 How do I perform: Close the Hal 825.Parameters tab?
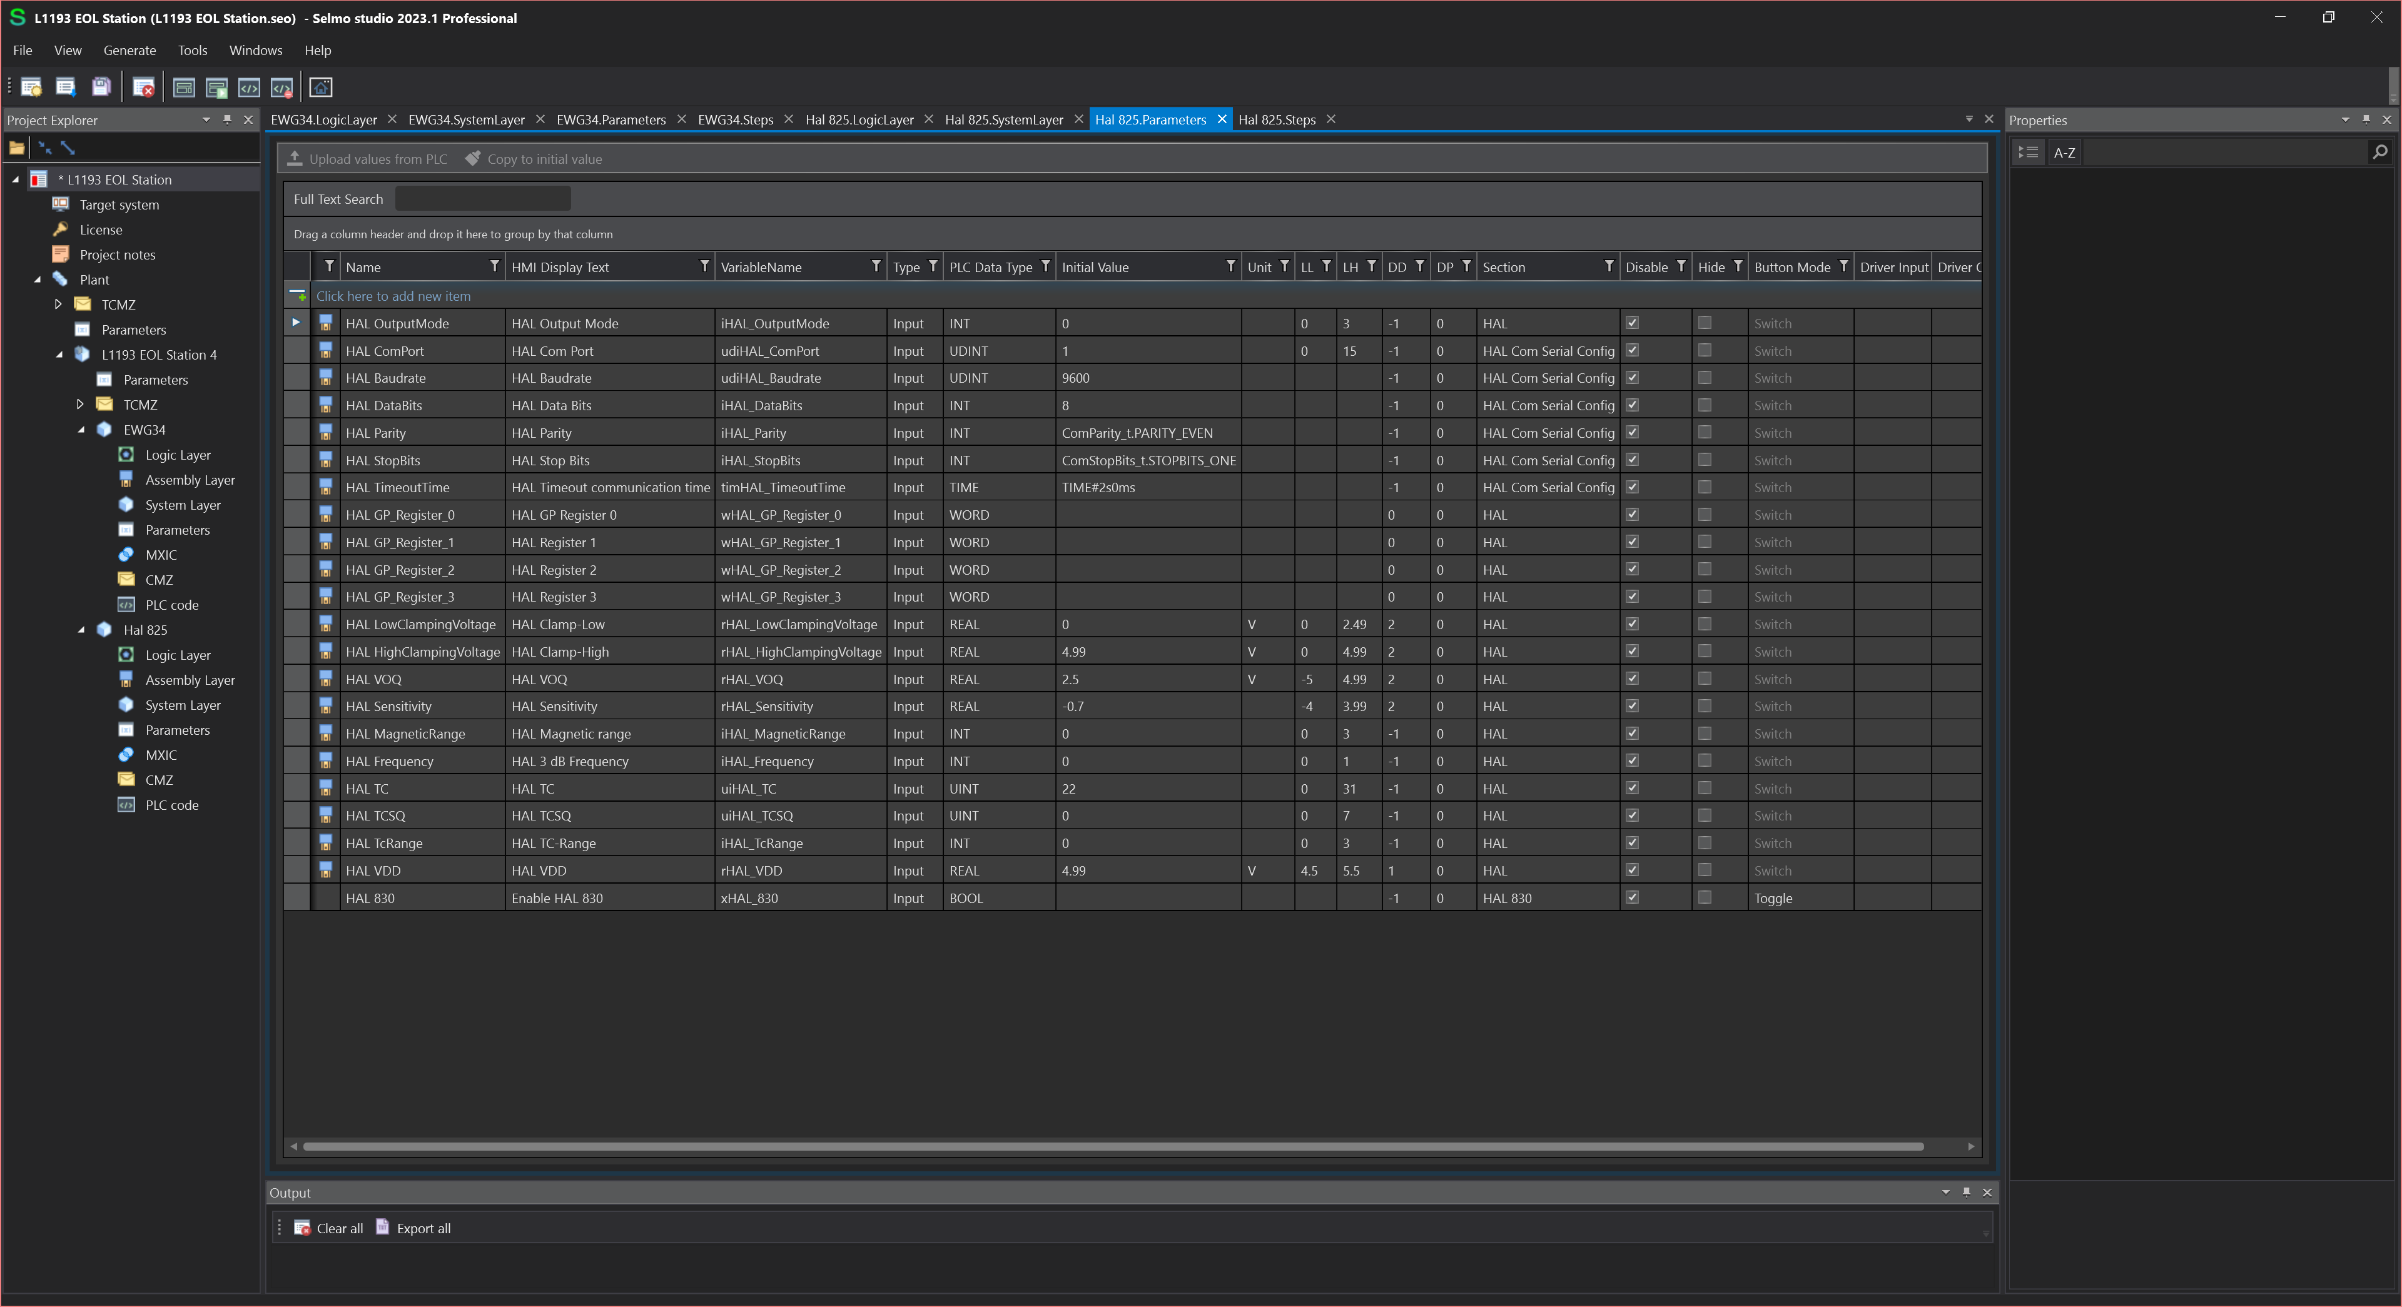pos(1222,119)
